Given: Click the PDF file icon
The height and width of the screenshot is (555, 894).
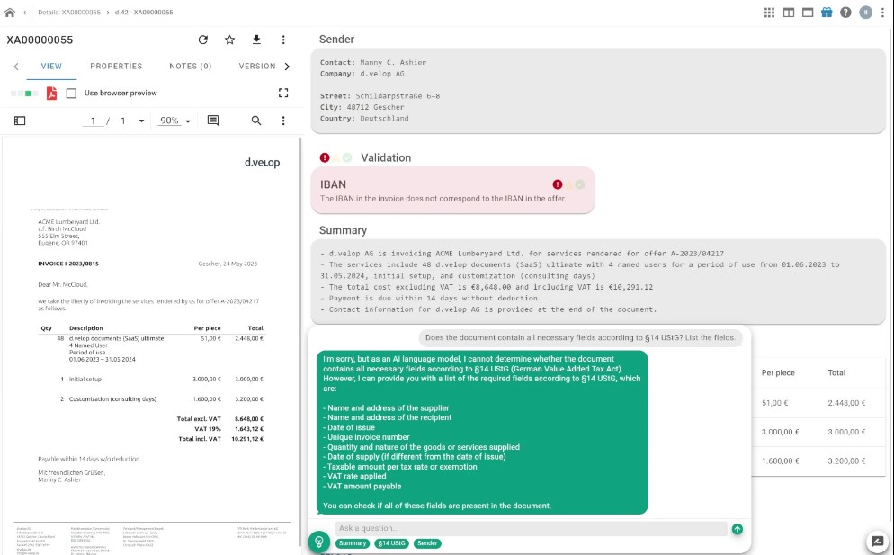Looking at the screenshot, I should tap(52, 93).
